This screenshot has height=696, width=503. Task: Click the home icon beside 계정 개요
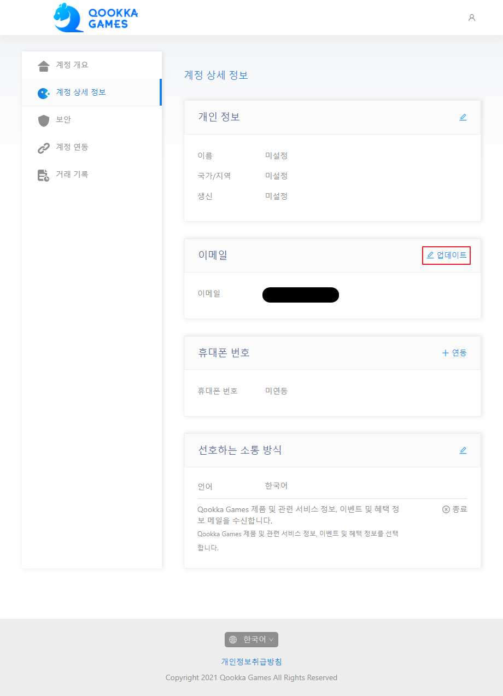(44, 66)
